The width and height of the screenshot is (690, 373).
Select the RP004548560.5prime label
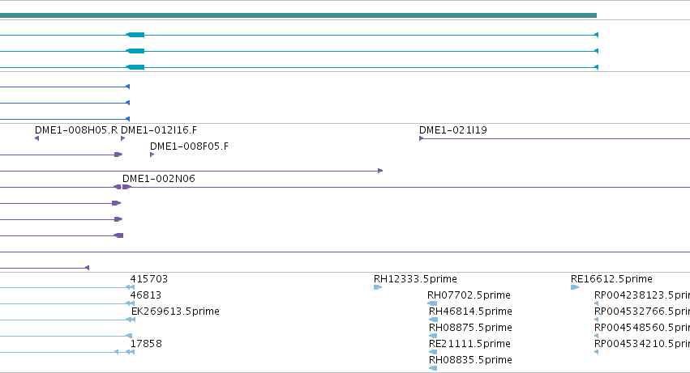[x=642, y=328]
